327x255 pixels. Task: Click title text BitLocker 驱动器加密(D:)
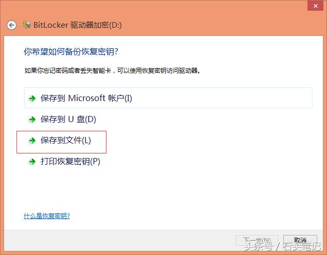click(x=78, y=25)
